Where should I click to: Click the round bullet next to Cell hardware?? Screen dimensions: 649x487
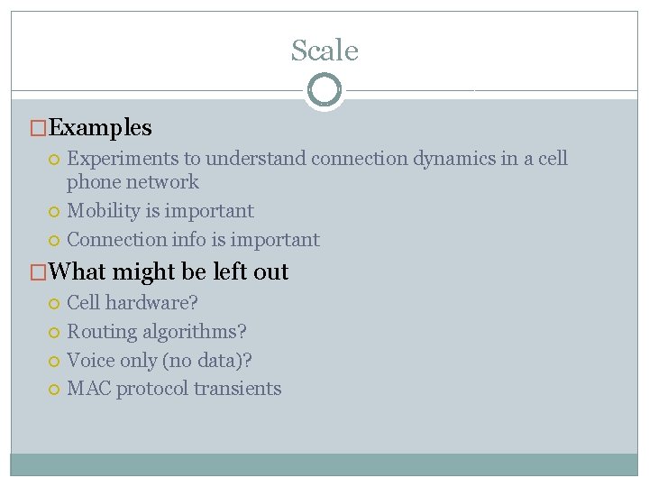(x=54, y=304)
